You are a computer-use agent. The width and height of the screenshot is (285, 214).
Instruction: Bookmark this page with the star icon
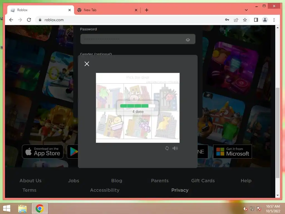tap(245, 20)
